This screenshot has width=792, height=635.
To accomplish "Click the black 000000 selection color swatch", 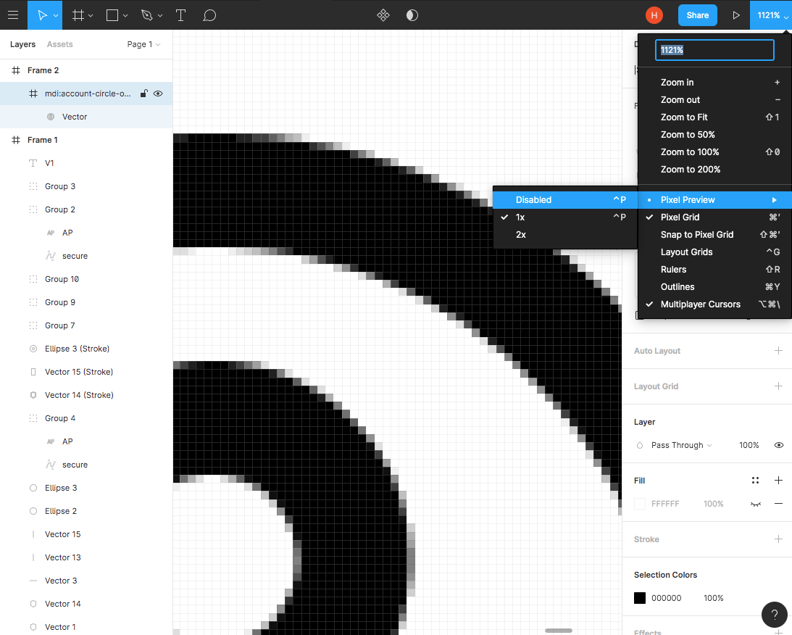I will (x=640, y=598).
